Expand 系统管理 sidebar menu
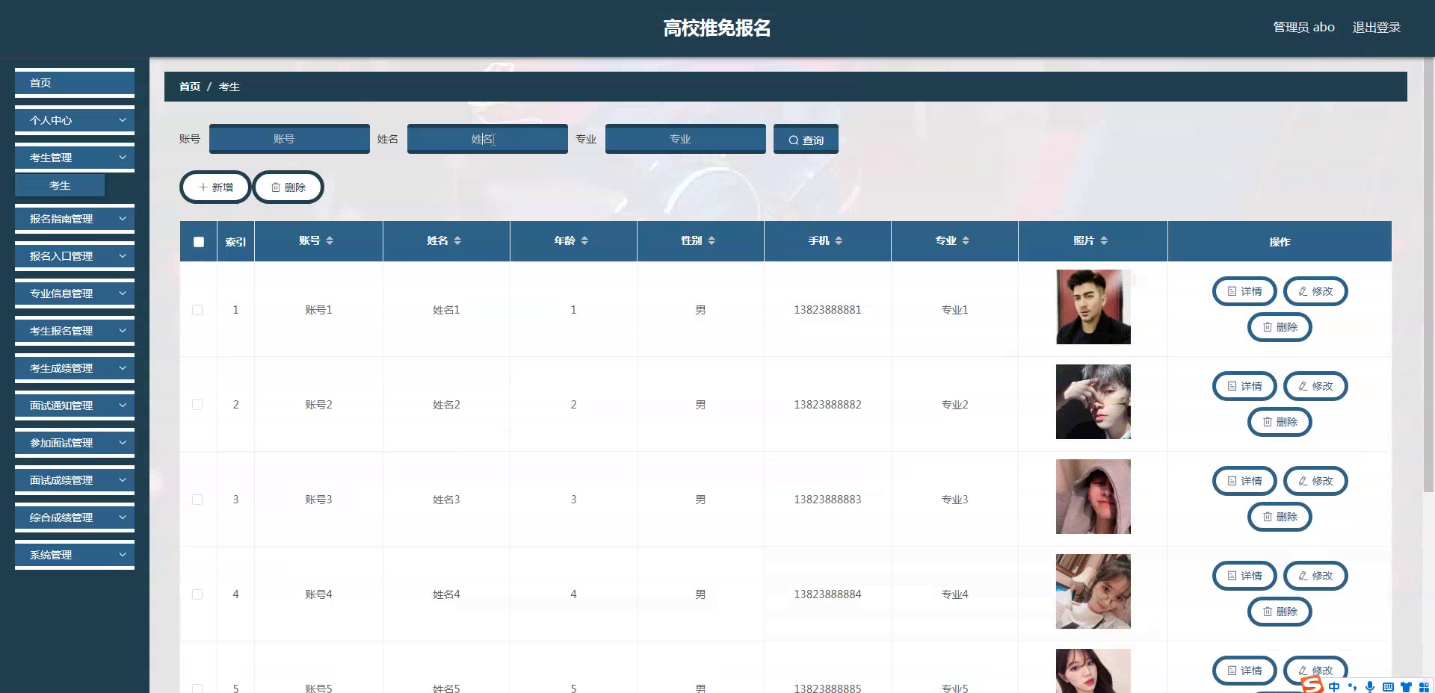 pyautogui.click(x=75, y=555)
